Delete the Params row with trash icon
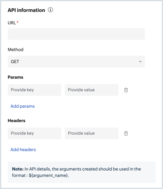163x189 pixels. pyautogui.click(x=126, y=90)
